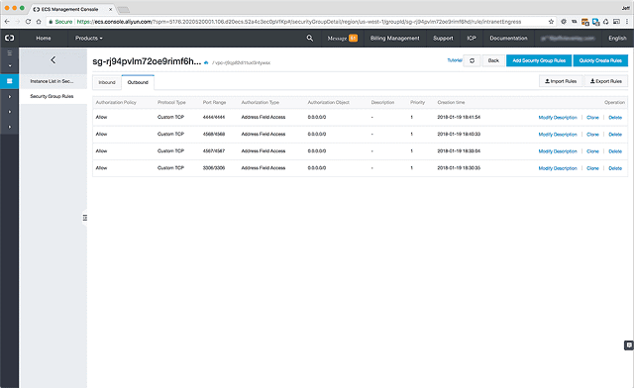Modify Description for port 3306/3306 rule
Viewport: 634px width, 388px height.
(x=558, y=168)
